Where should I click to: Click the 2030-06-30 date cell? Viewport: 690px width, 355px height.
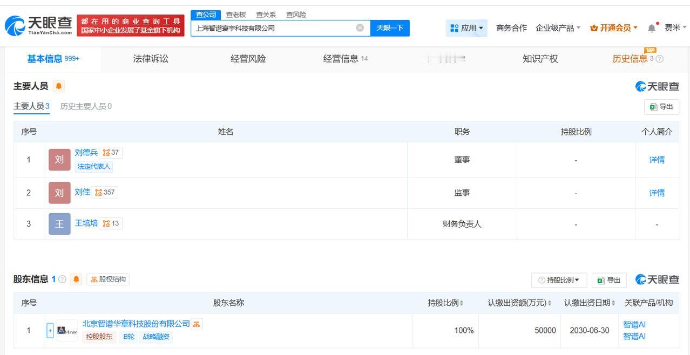tap(590, 331)
